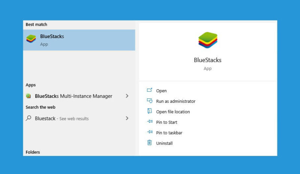300x174 pixels.
Task: Click the Multi-Instance Manager app icon
Action: (28, 96)
